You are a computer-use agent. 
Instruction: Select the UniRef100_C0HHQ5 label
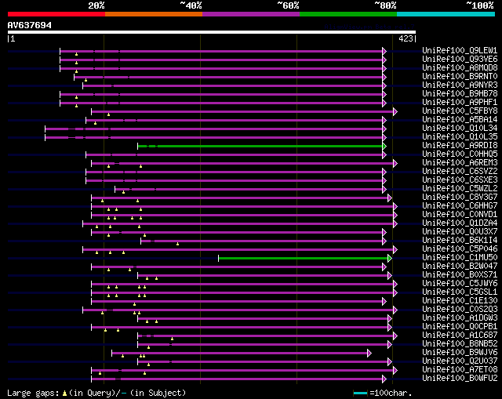pyautogui.click(x=460, y=154)
